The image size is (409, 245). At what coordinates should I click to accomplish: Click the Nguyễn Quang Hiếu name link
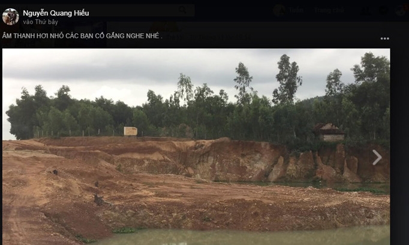click(56, 13)
